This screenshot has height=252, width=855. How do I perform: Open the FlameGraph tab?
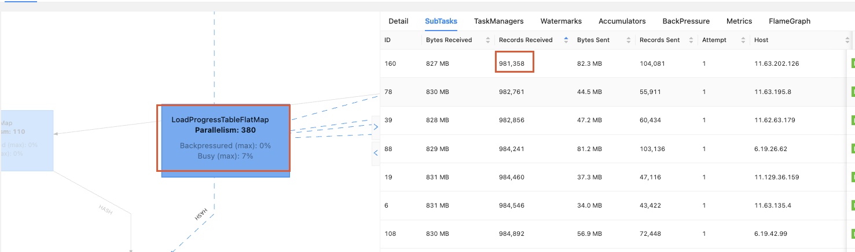[790, 21]
